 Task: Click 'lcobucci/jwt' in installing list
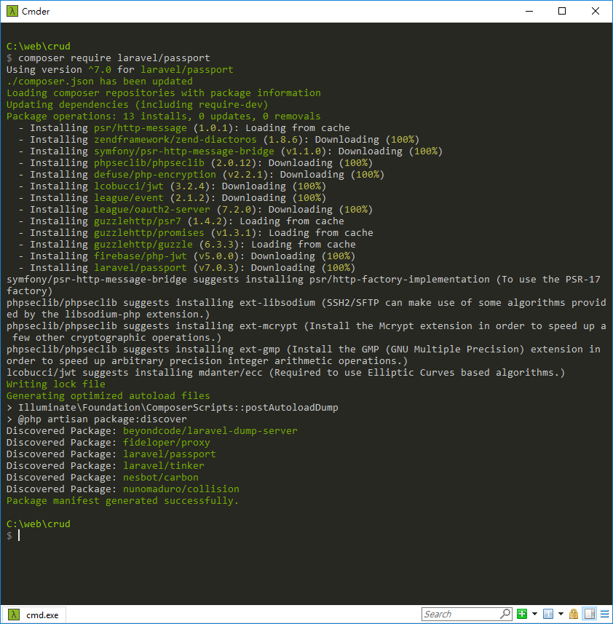coord(128,186)
